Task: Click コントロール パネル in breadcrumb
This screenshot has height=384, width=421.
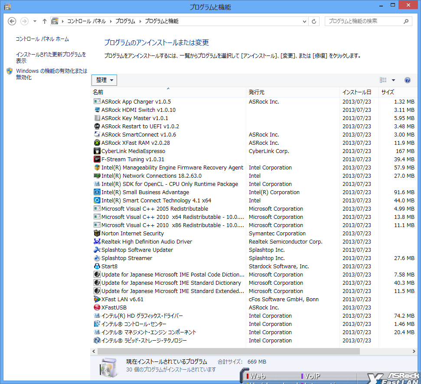Action: (x=86, y=21)
